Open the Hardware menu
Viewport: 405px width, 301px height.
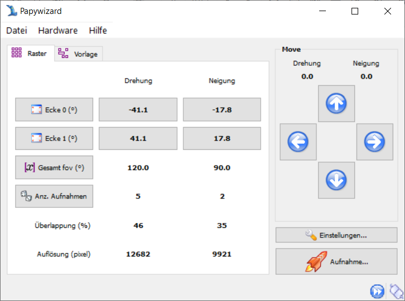point(58,31)
